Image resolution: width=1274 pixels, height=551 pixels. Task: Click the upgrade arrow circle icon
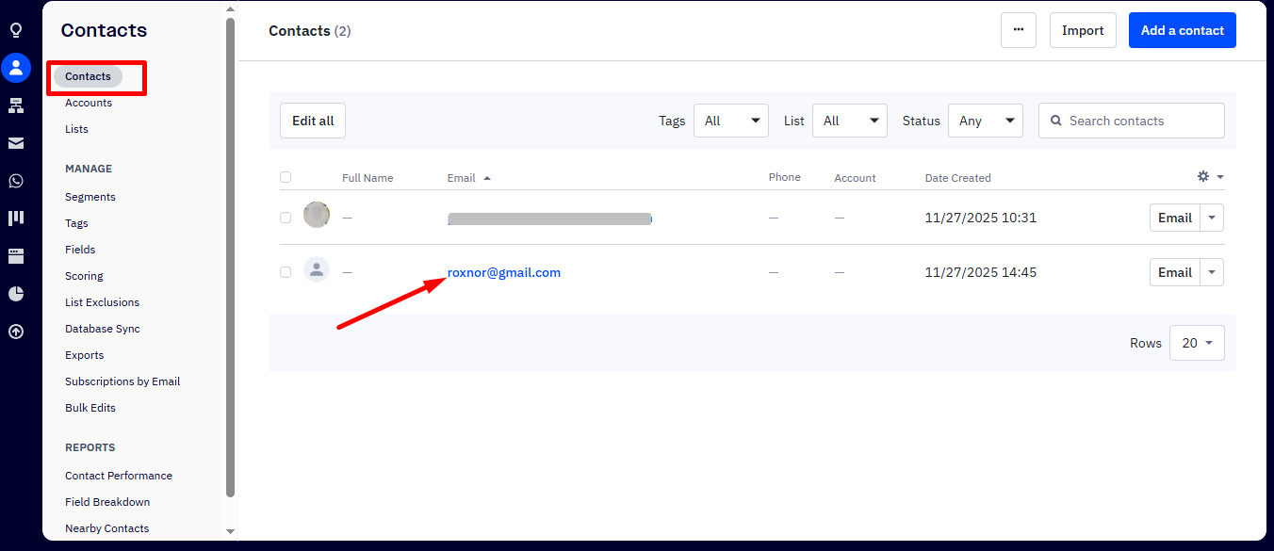(x=16, y=332)
